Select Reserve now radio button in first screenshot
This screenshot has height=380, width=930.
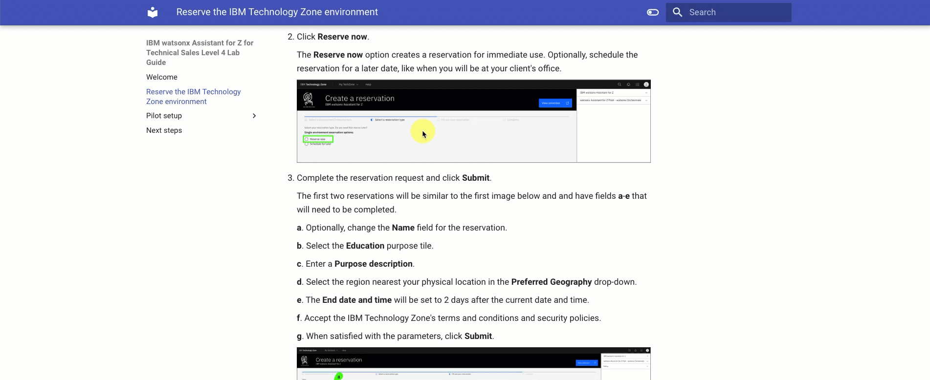[307, 139]
